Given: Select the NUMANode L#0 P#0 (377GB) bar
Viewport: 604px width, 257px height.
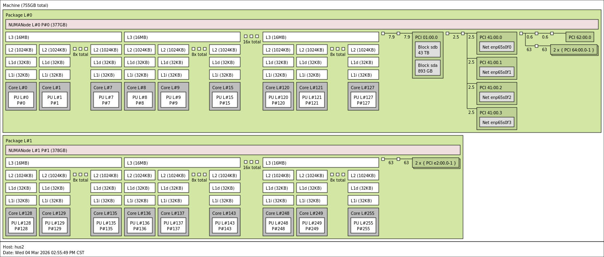Looking at the screenshot, I should pyautogui.click(x=302, y=24).
